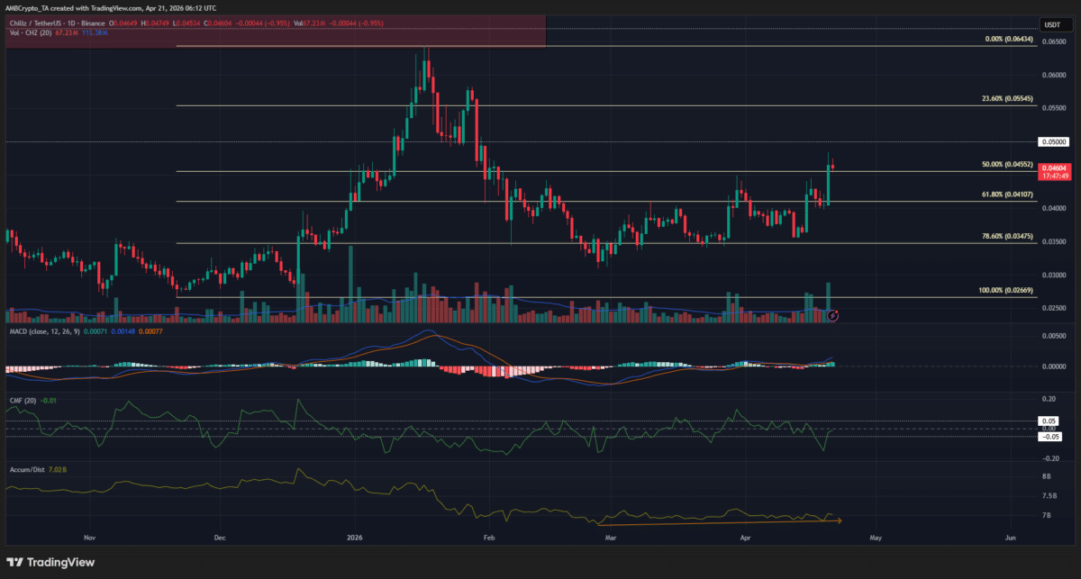
Task: Select the 2026 label on the time axis
Action: (354, 537)
